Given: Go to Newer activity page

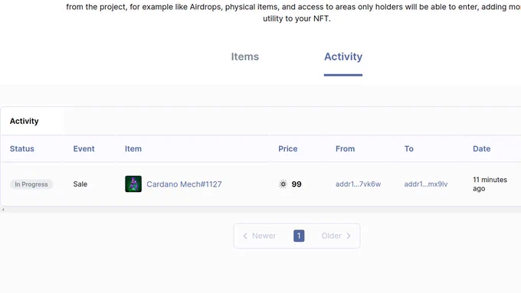Looking at the screenshot, I should [260, 236].
